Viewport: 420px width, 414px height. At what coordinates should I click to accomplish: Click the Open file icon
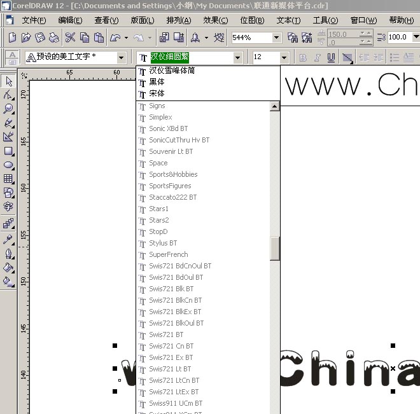26,38
